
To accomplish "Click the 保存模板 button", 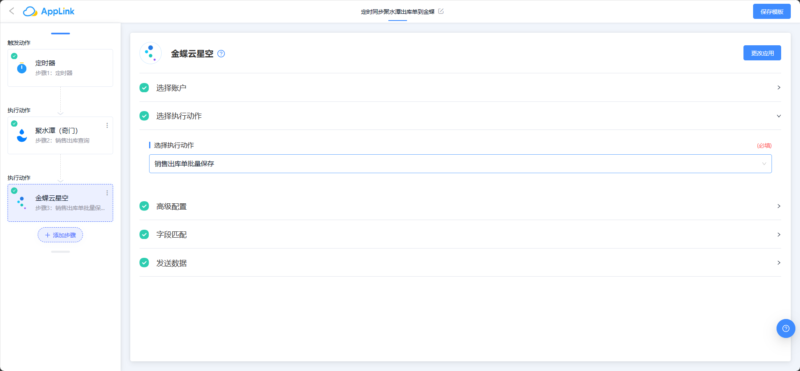I will pos(772,11).
